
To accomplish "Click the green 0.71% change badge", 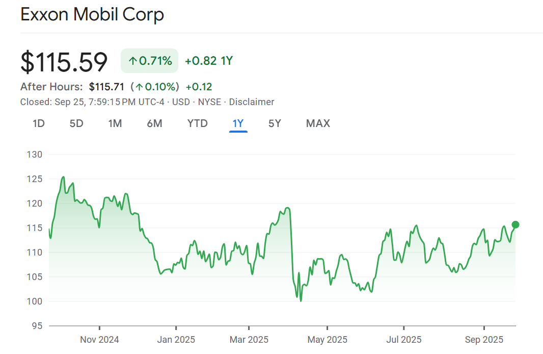I will 149,61.
